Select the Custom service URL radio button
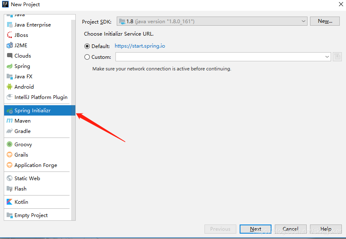 87,57
